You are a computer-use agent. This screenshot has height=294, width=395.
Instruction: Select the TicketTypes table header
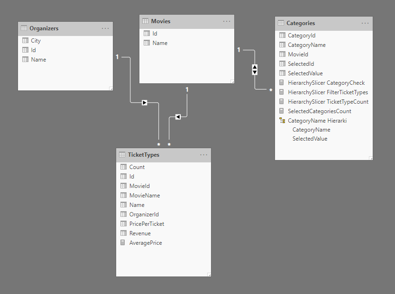pyautogui.click(x=164, y=155)
